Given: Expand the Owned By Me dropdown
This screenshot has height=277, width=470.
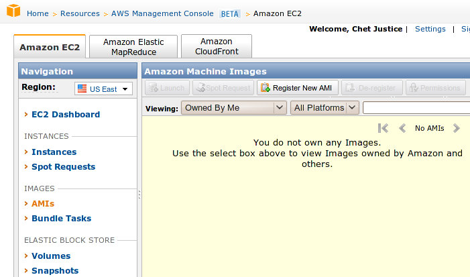Looking at the screenshot, I should point(233,107).
